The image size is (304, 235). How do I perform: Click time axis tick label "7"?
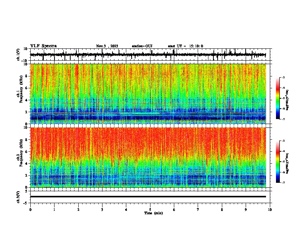tap(198, 210)
